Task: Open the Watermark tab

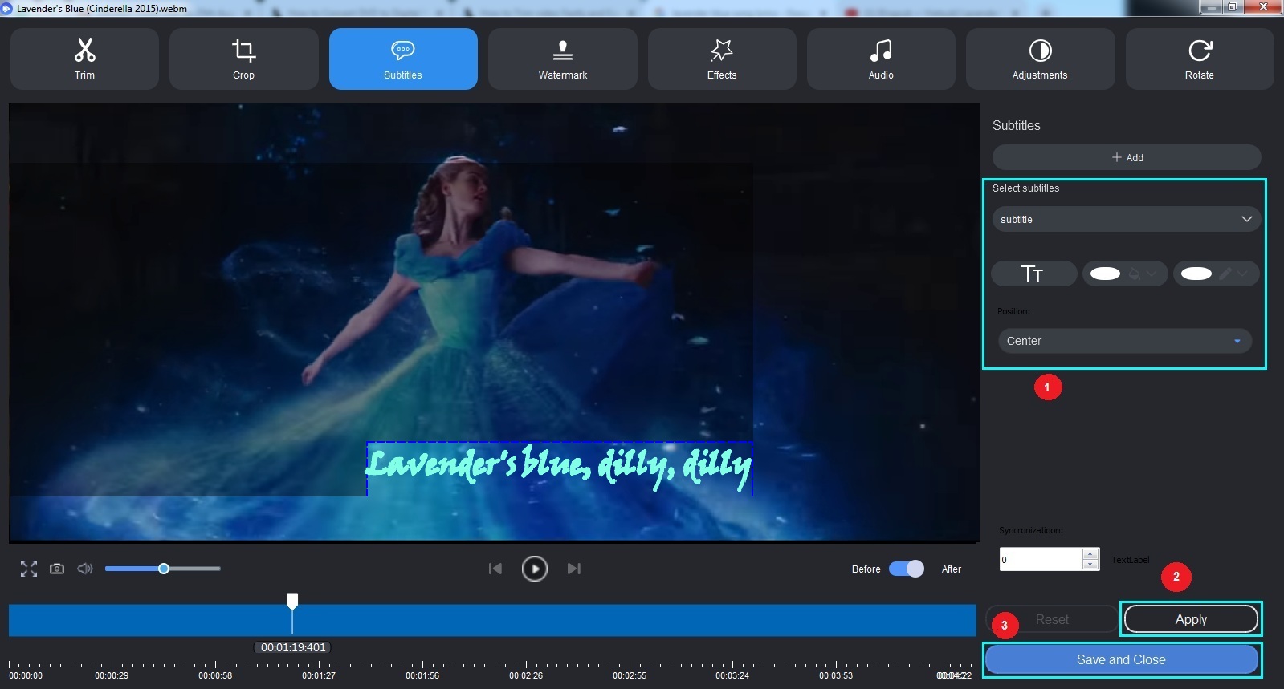Action: point(562,59)
